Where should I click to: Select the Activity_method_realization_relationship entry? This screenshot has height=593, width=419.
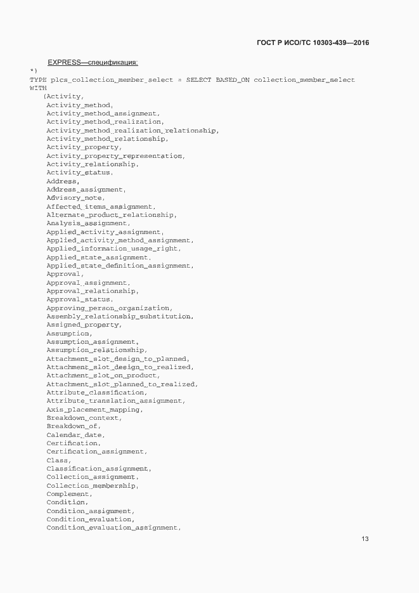(132, 131)
